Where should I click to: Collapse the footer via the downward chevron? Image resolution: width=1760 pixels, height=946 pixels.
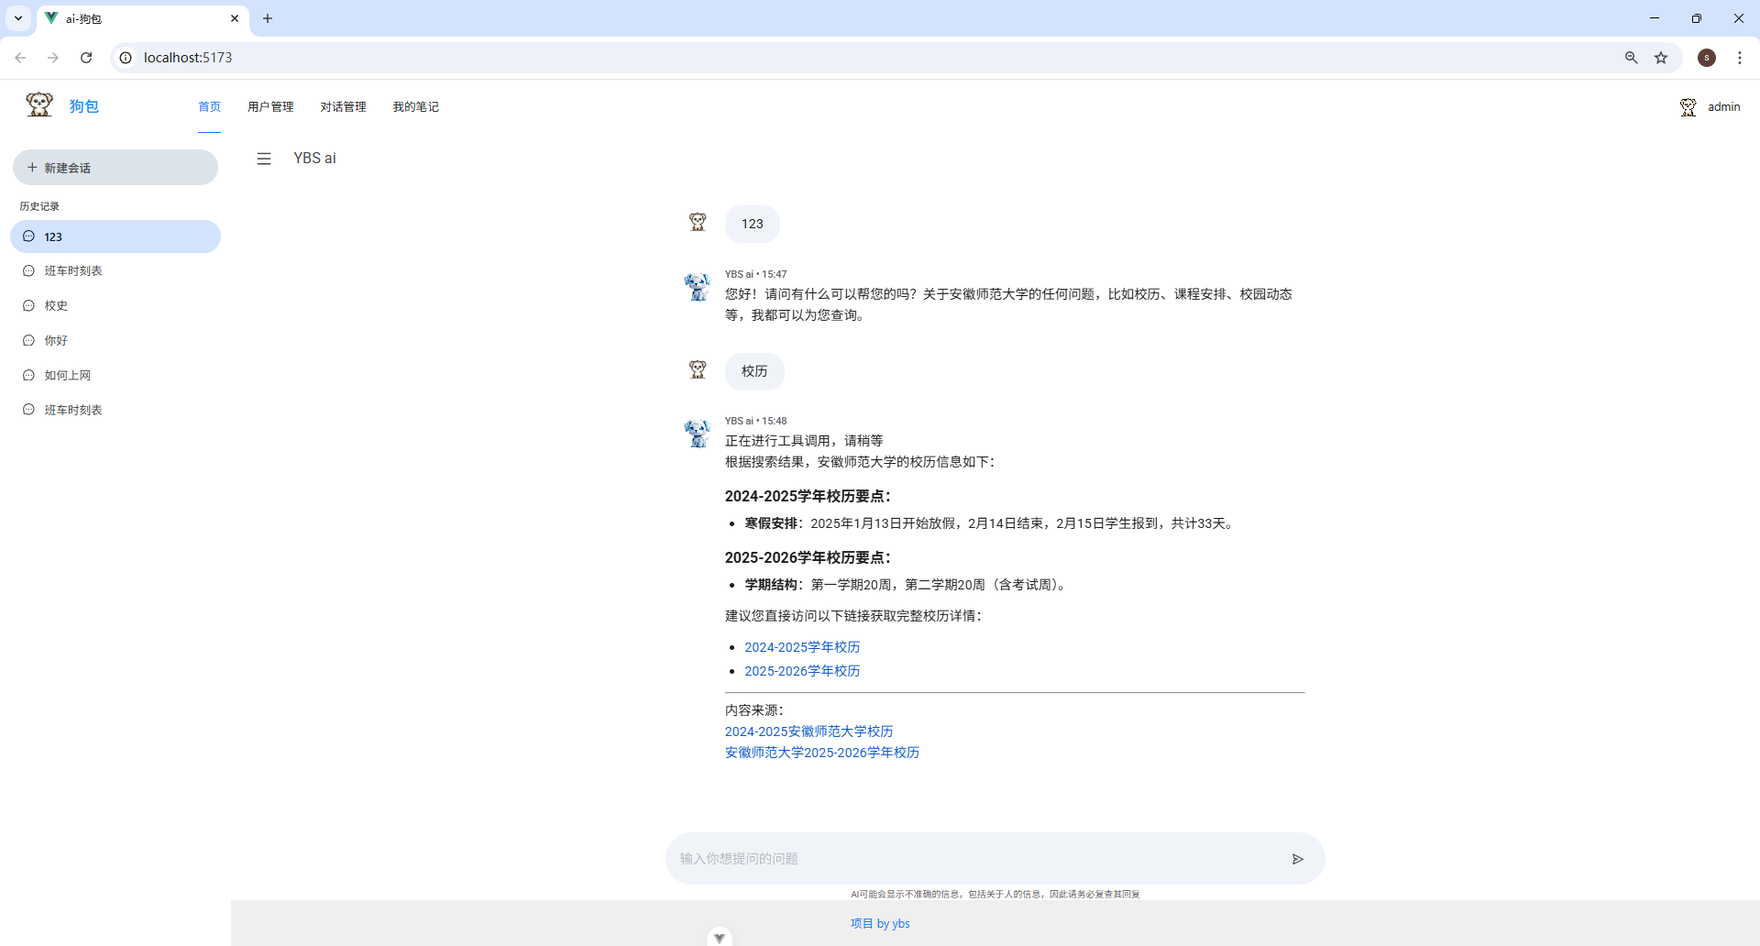coord(720,937)
